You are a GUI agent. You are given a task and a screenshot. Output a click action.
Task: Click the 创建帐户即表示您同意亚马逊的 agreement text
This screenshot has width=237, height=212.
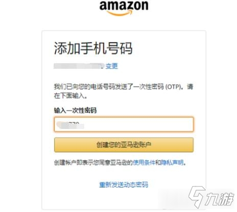(93, 163)
